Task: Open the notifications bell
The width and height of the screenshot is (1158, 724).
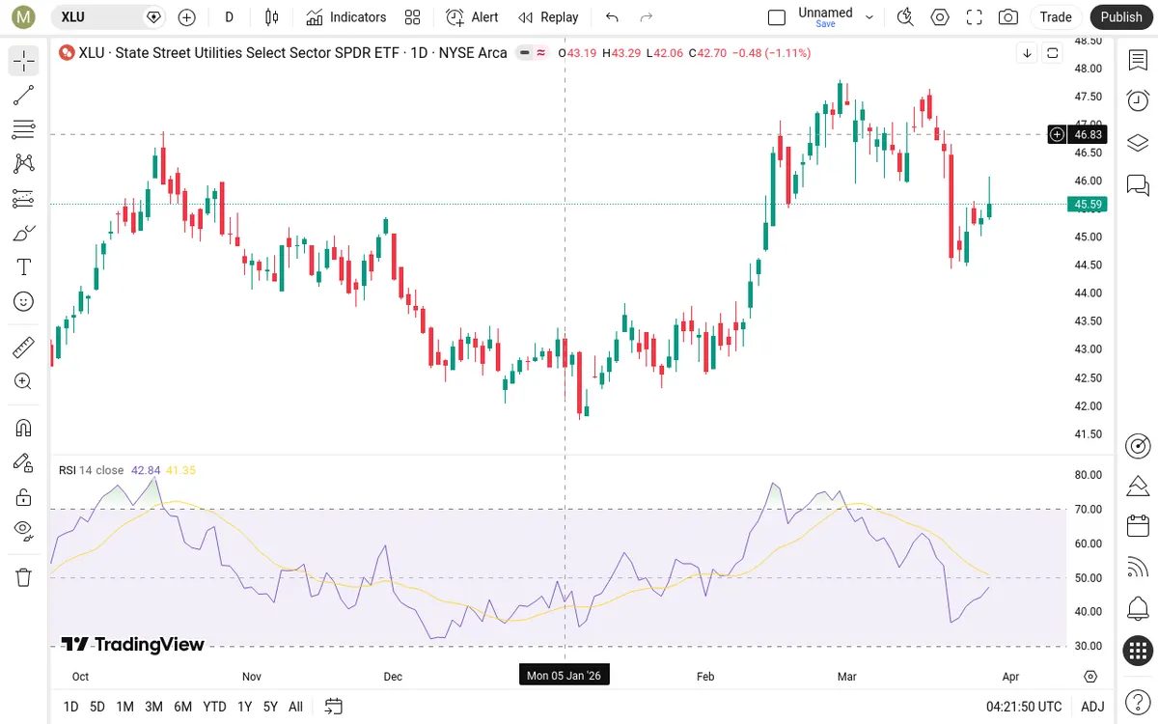Action: (x=1138, y=609)
